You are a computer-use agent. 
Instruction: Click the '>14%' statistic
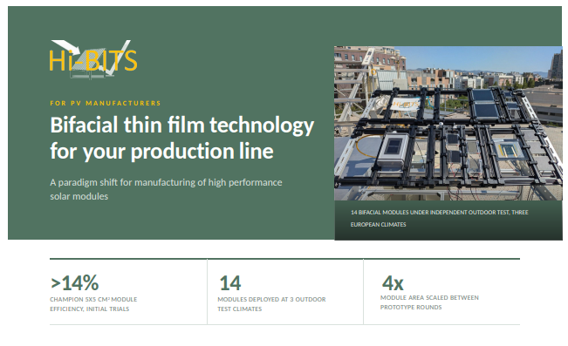click(74, 282)
